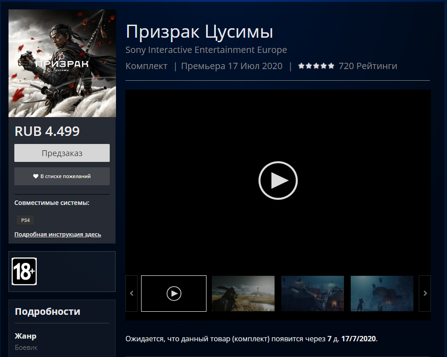
Task: Click the Sony Interactive Entertainment Europe publisher link
Action: coord(206,50)
